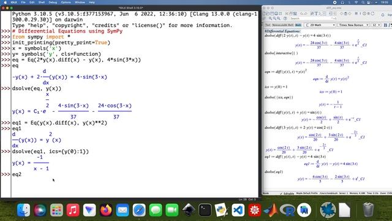The image size is (392, 221).
Task: Click the '#Differential Equations:' heading in Maple
Action: 282,31
